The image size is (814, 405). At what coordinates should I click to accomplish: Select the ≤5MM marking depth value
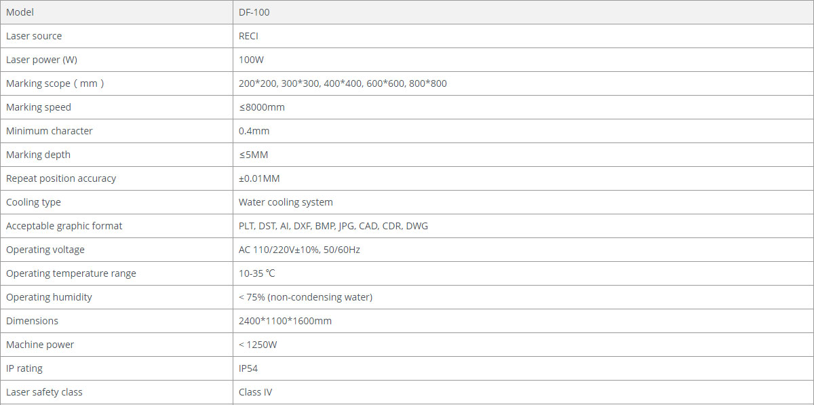click(x=254, y=155)
